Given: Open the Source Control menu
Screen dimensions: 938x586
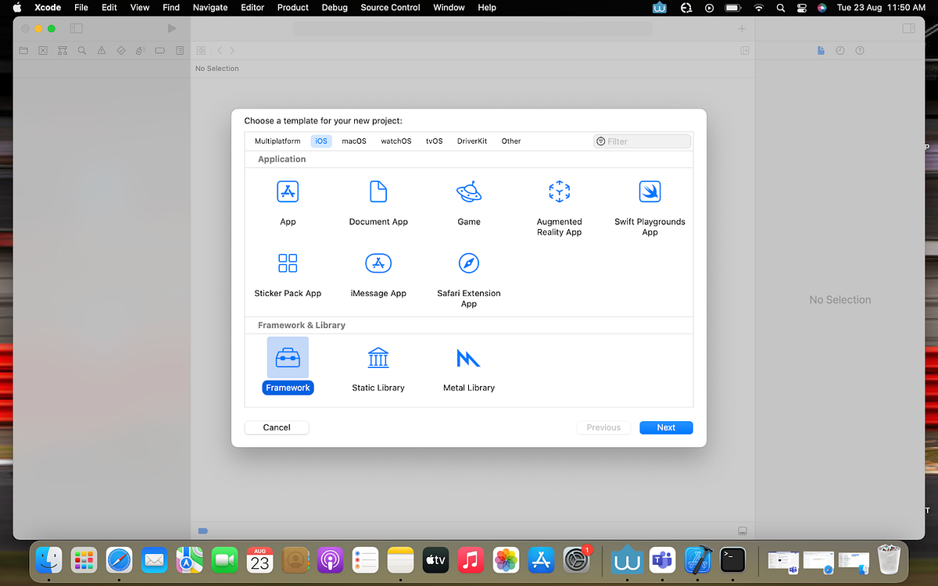Looking at the screenshot, I should 390,8.
